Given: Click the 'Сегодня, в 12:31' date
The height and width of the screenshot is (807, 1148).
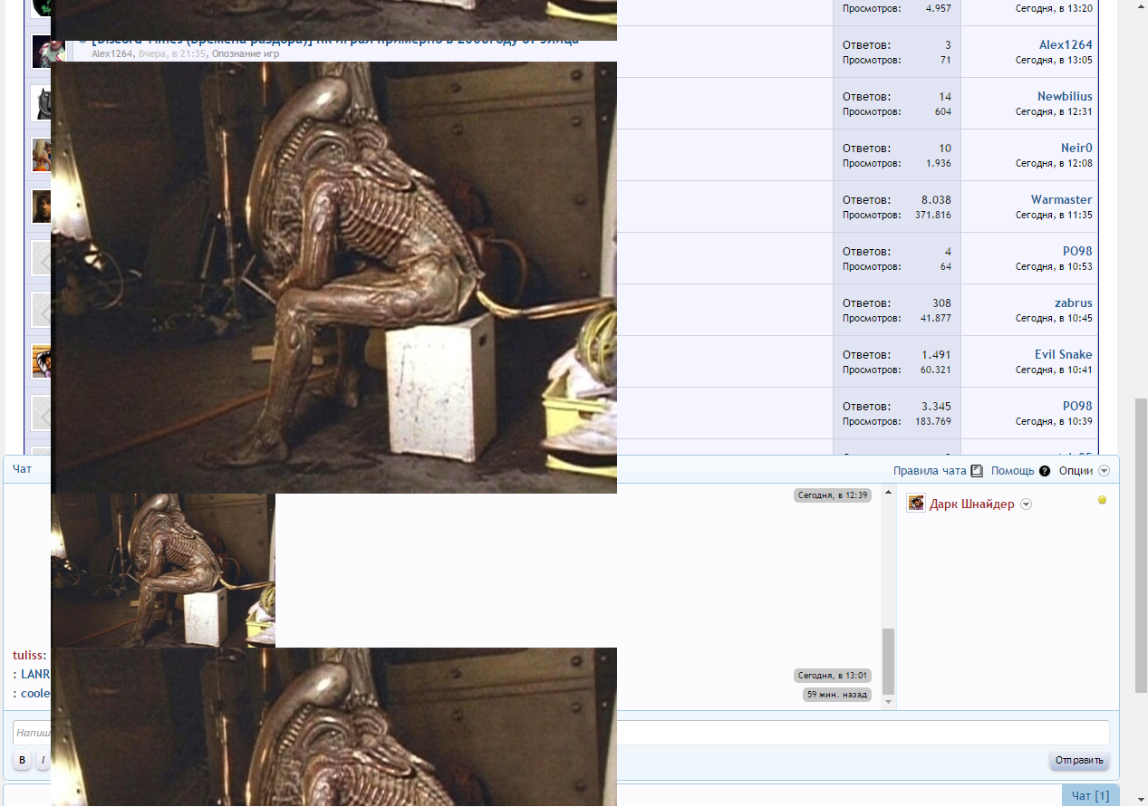Looking at the screenshot, I should [1054, 111].
